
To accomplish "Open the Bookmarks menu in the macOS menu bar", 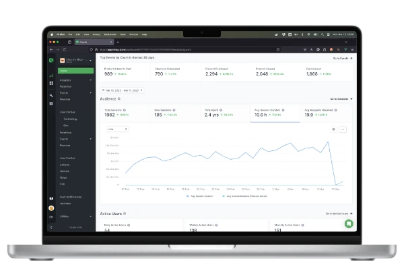I will (x=110, y=34).
